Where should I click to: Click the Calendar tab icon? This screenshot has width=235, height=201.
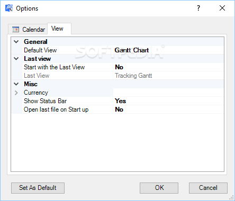[15, 30]
